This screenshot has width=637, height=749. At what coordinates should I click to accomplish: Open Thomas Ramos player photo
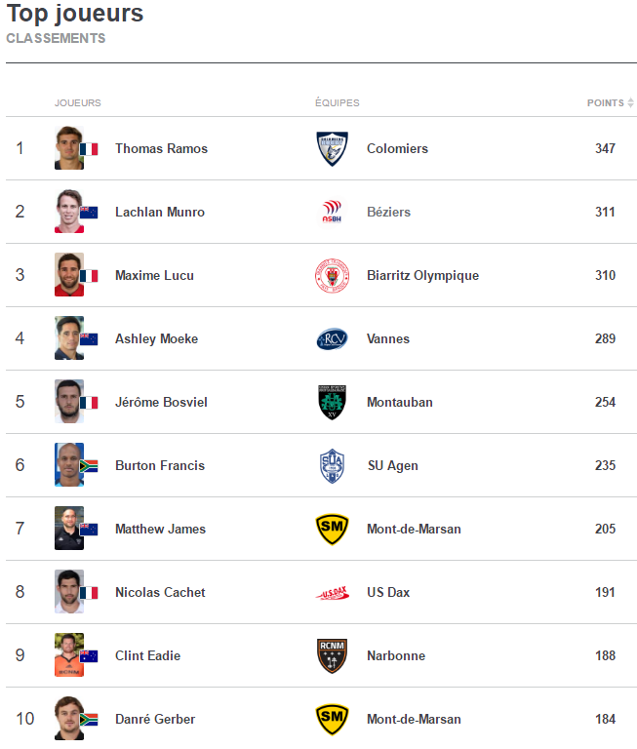69,147
